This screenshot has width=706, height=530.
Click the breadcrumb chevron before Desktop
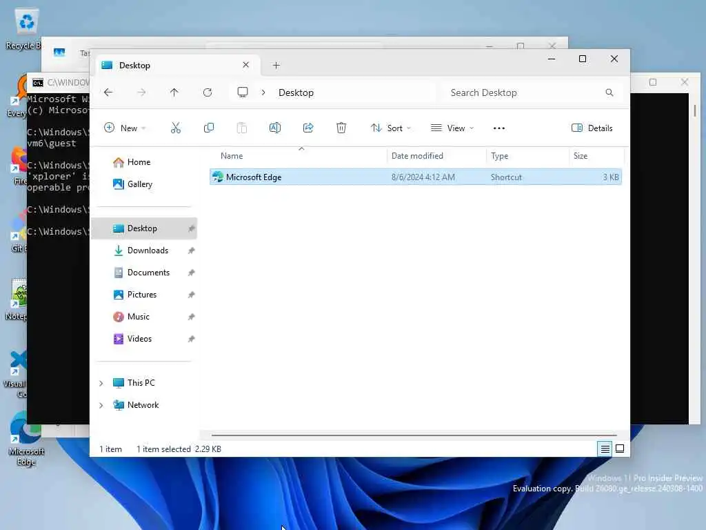pos(263,92)
